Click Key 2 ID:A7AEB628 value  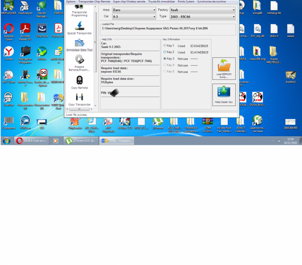[199, 52]
